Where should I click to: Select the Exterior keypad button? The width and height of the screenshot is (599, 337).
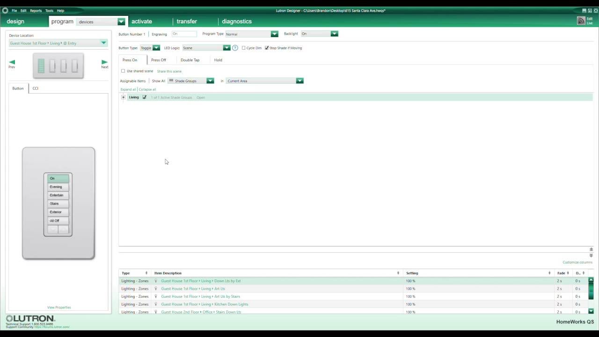58,212
